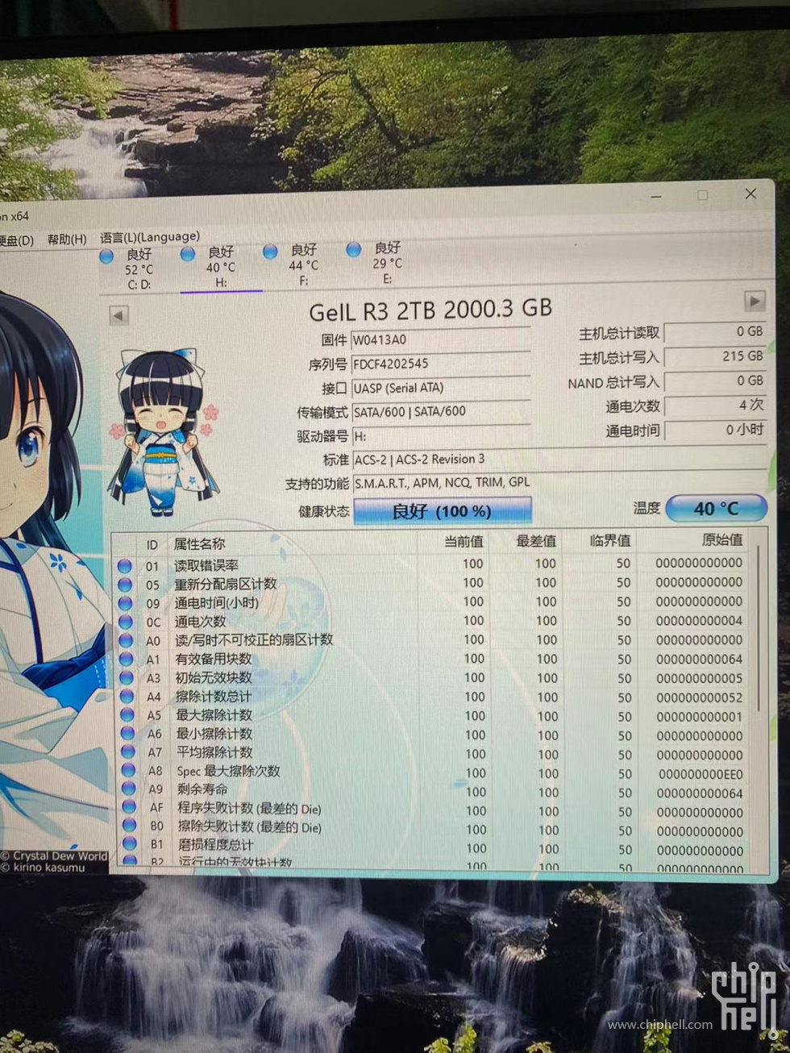The width and height of the screenshot is (790, 1053).
Task: Go to the previous disk with the left arrow
Action: click(118, 315)
